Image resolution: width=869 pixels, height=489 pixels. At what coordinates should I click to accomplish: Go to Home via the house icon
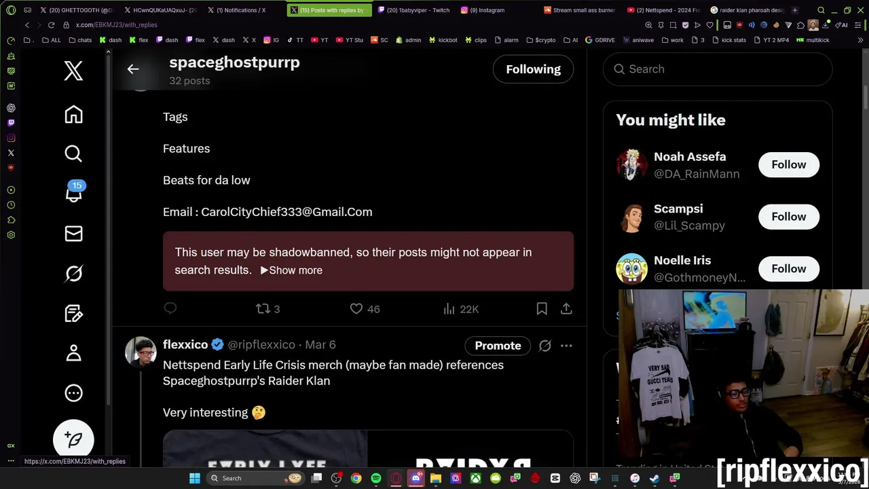coord(73,114)
